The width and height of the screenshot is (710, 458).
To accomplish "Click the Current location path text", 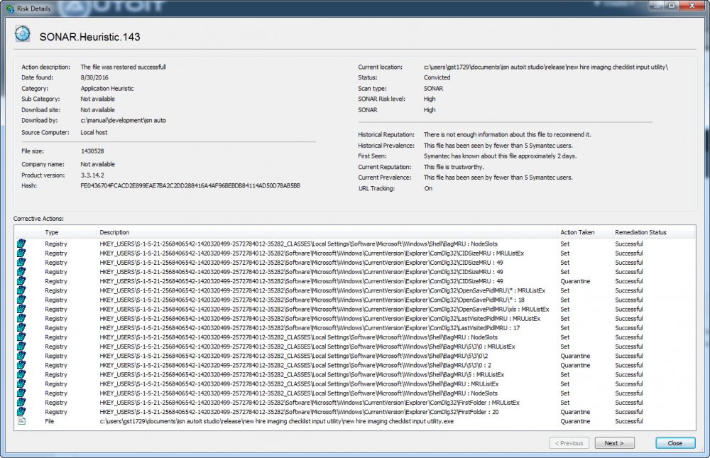I will [x=546, y=67].
